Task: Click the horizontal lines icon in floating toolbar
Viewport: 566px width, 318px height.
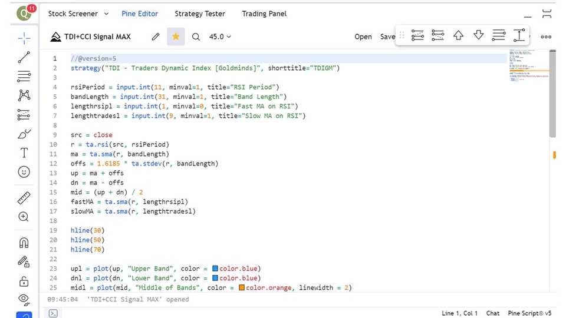Action: (499, 35)
